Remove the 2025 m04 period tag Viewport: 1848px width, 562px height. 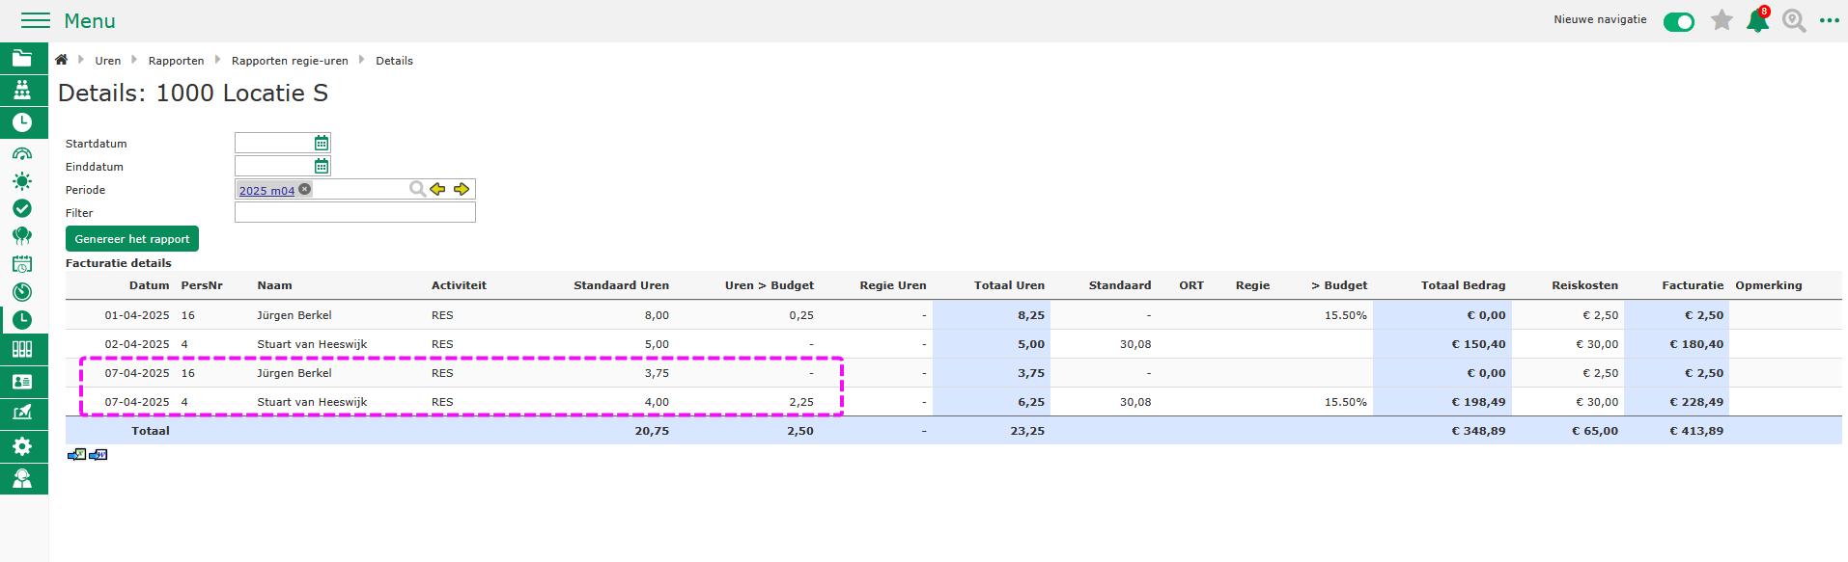click(x=305, y=190)
